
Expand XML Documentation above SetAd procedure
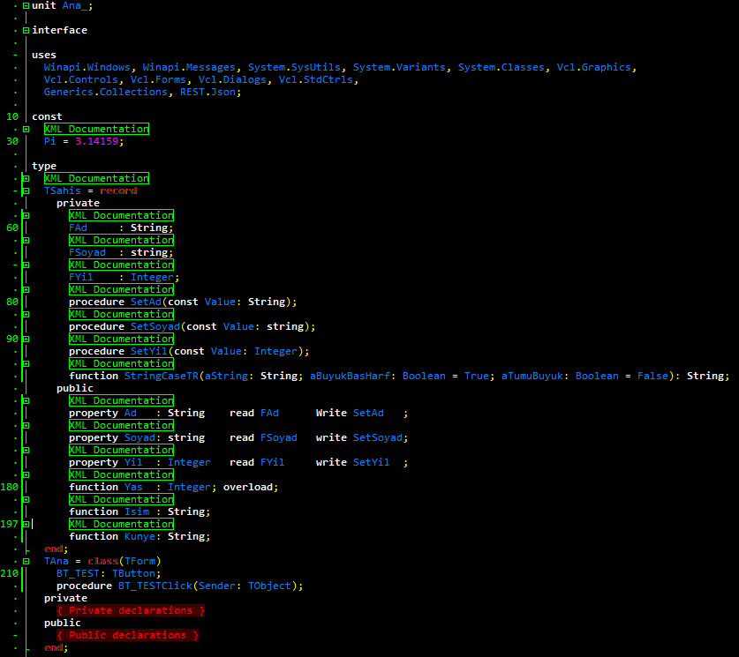(26, 289)
